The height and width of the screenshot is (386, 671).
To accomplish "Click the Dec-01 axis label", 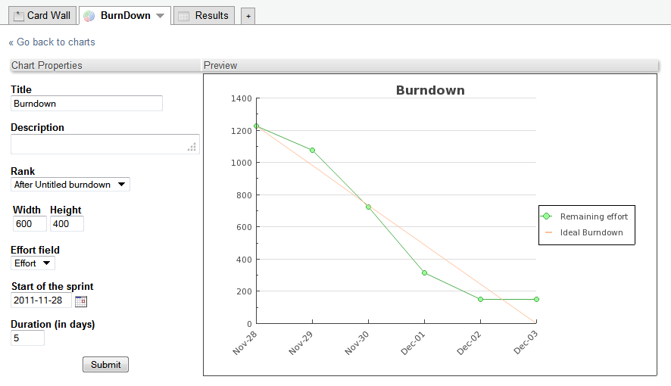I will click(413, 344).
